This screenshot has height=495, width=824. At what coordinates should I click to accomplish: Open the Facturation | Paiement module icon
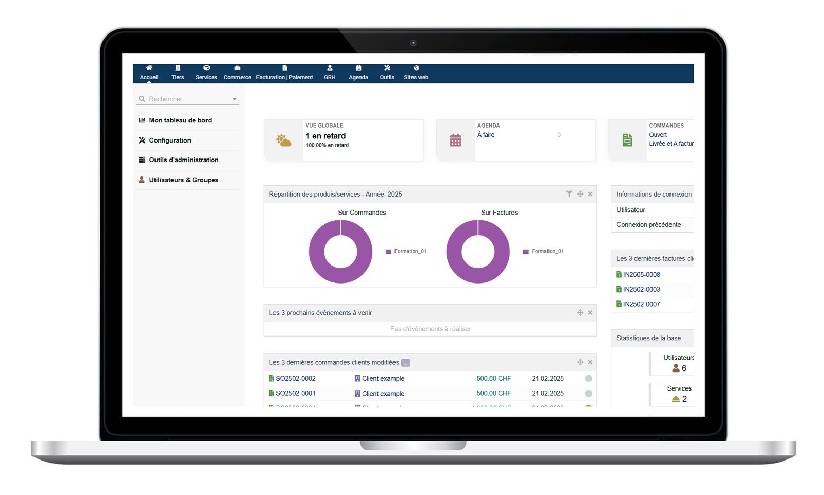click(x=284, y=68)
